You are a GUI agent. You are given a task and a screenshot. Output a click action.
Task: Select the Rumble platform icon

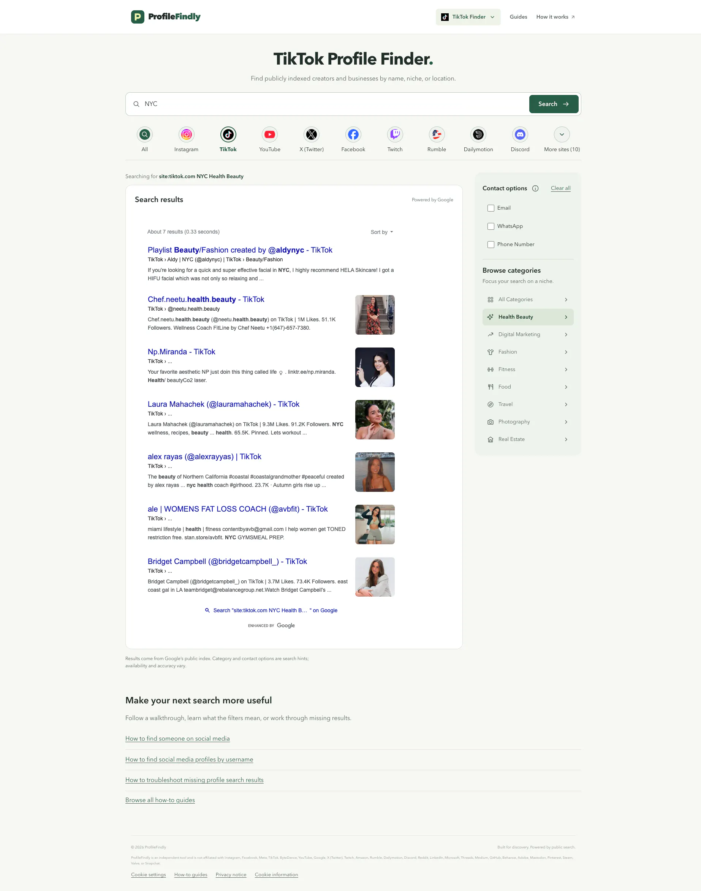coord(437,134)
